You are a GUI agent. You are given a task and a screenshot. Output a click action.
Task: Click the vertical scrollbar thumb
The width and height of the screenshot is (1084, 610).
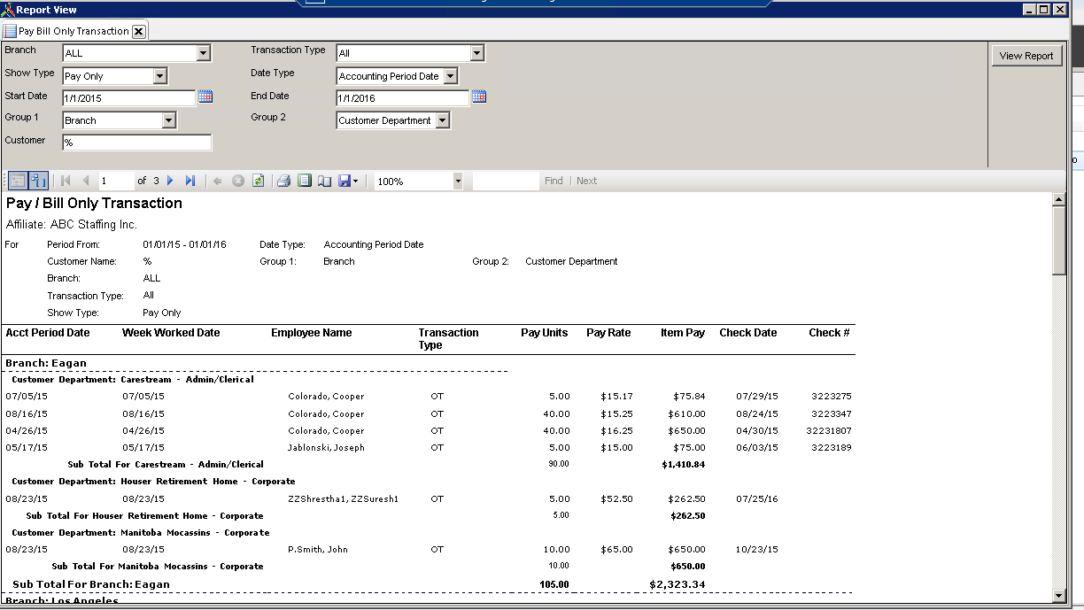[1059, 241]
